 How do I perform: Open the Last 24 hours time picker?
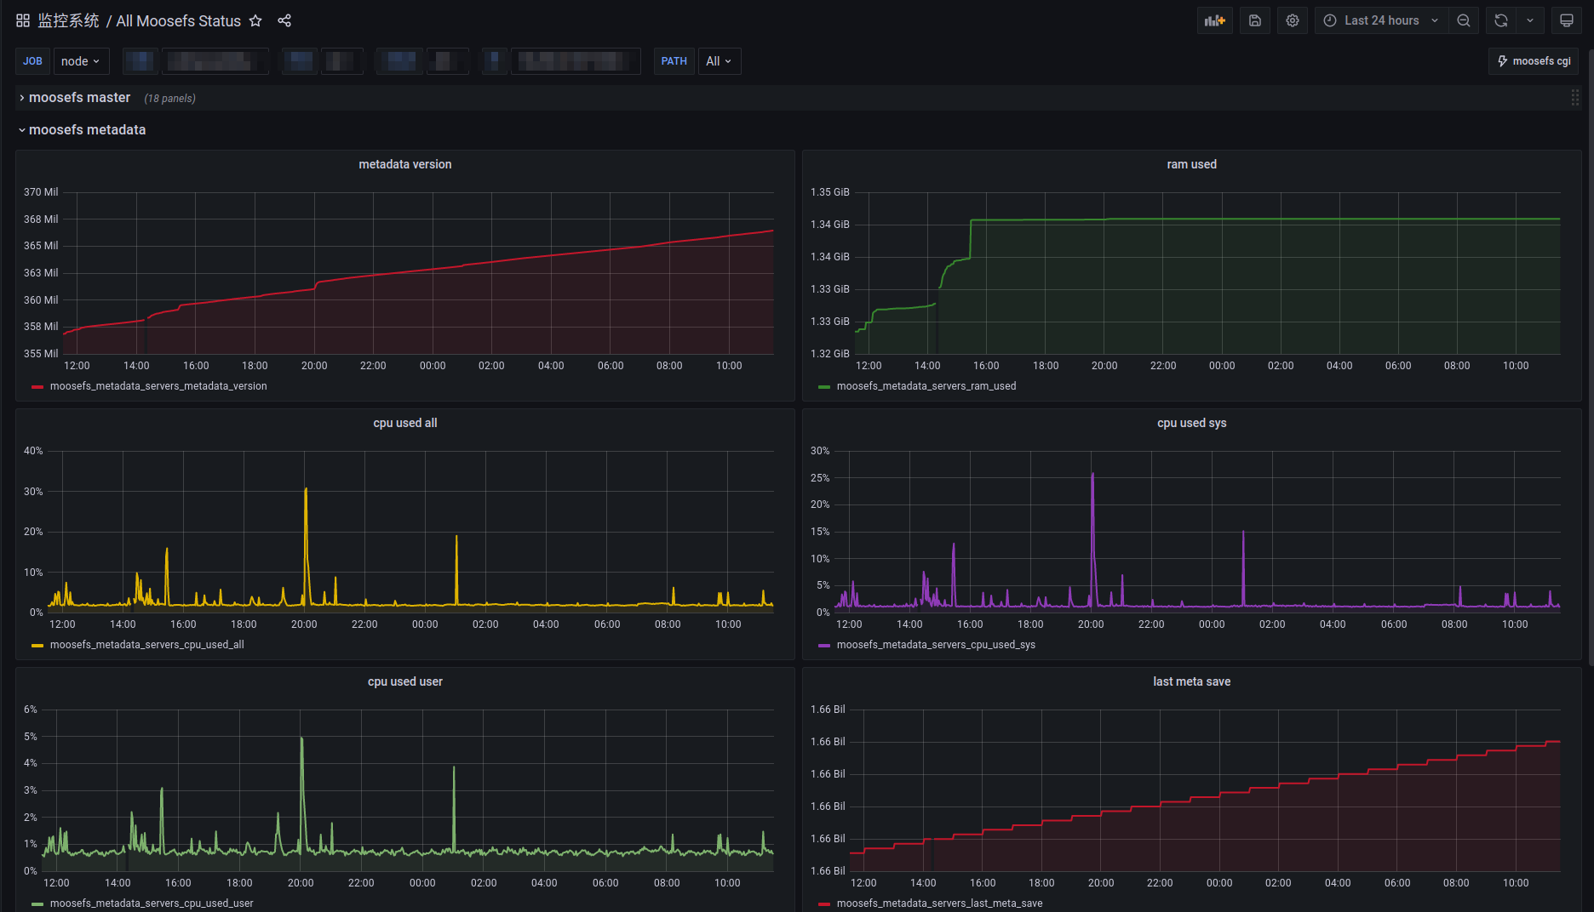pyautogui.click(x=1381, y=20)
